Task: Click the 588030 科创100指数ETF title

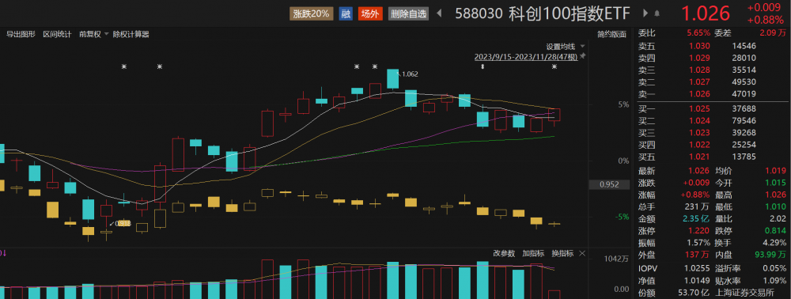Action: 543,13
